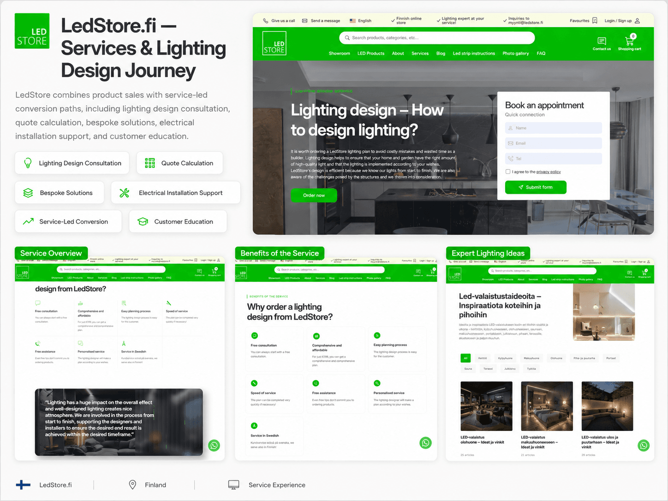Open the LED-valaistus olohuone article thumbnail
Screen dimensions: 668x501
click(x=486, y=406)
